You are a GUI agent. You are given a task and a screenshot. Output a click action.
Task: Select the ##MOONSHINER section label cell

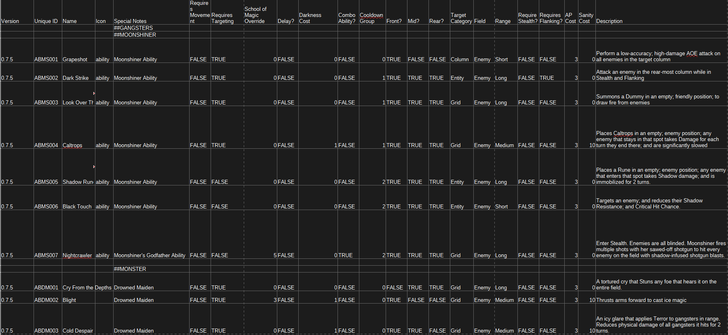[x=135, y=35]
